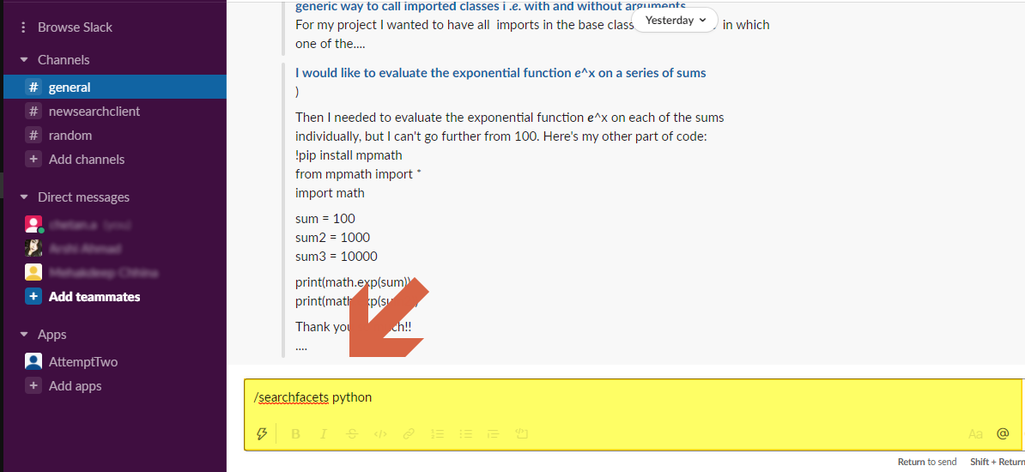Collapse the Direct messages section
1025x472 pixels.
coord(24,197)
